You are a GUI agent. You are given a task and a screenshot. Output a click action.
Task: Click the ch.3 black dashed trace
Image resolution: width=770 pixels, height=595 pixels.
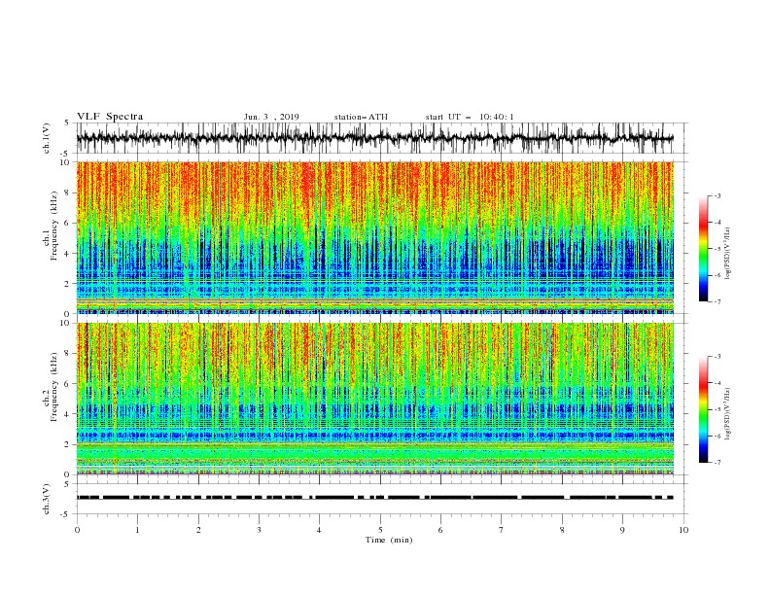click(374, 498)
